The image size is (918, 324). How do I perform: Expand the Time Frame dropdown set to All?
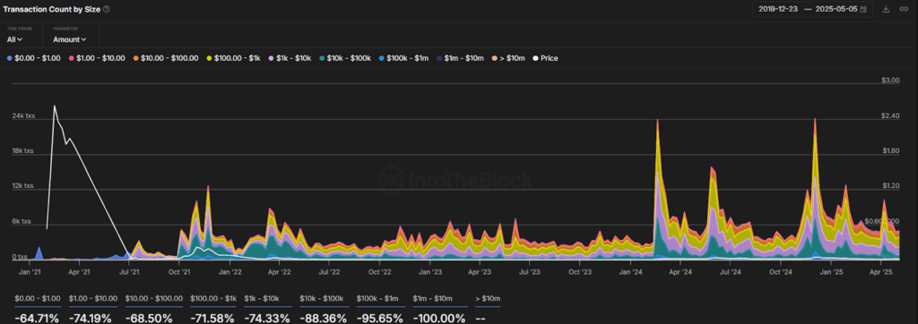(x=14, y=39)
